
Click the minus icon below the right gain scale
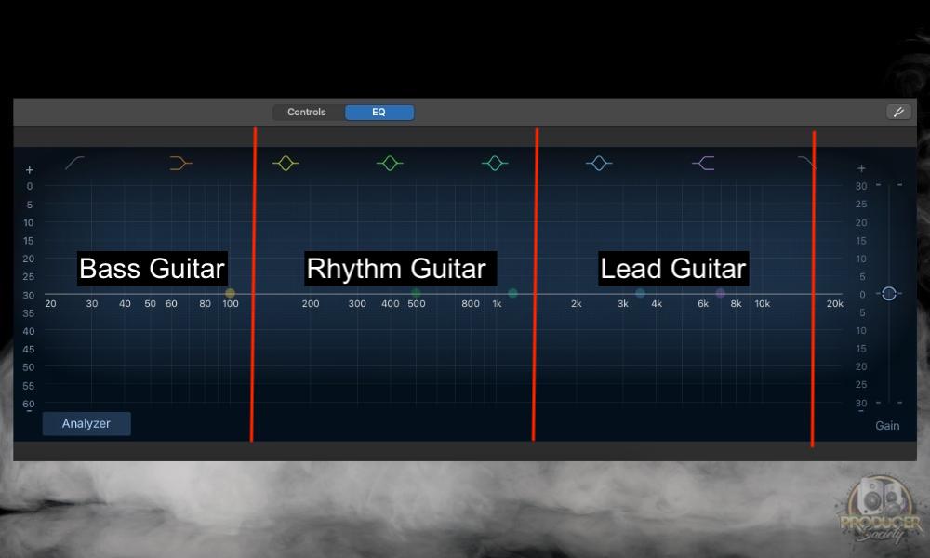click(861, 410)
